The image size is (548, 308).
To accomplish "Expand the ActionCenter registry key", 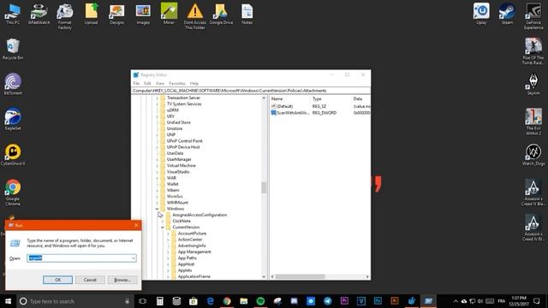I will 168,240.
